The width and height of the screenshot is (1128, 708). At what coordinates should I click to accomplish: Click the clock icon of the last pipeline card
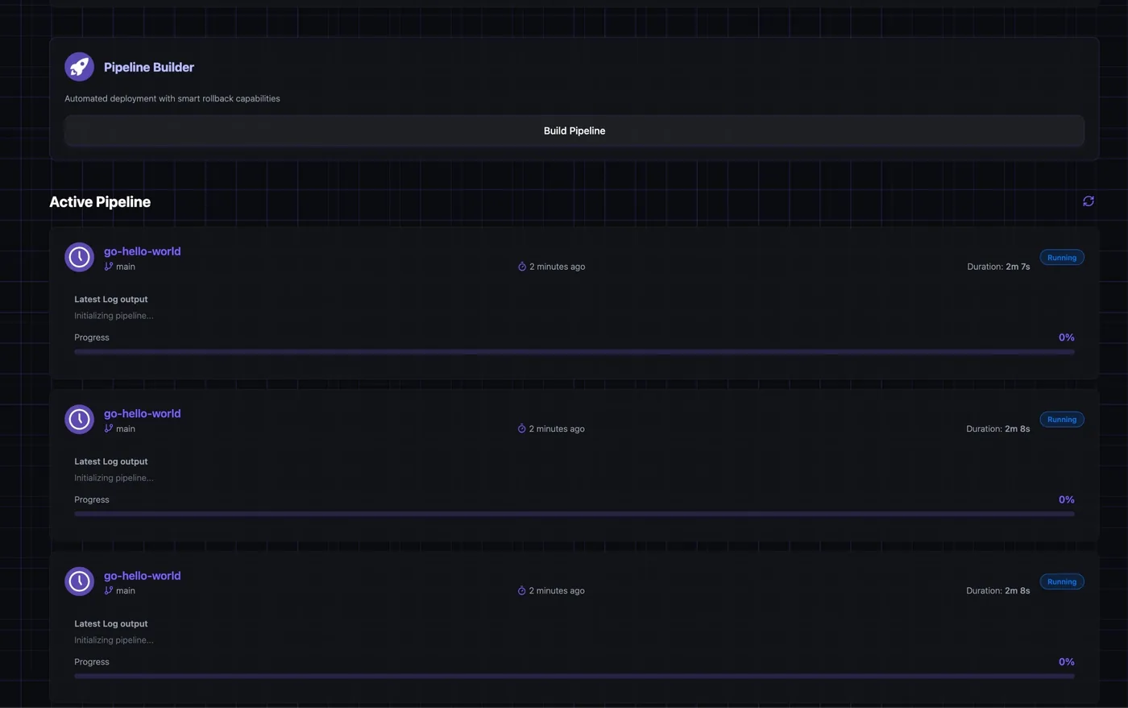click(79, 582)
